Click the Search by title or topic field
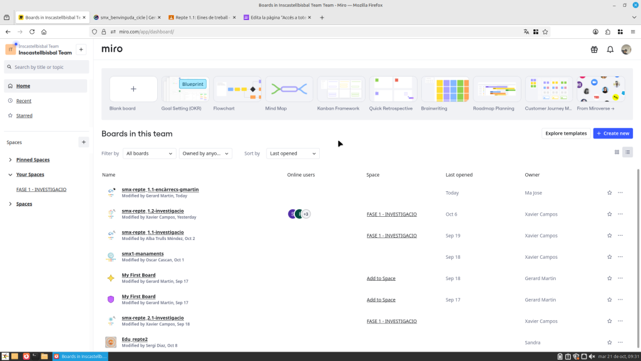Screen dimensions: 641x361 (x=47, y=67)
